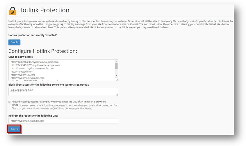Click the resize grip of URLs textarea

click(117, 80)
